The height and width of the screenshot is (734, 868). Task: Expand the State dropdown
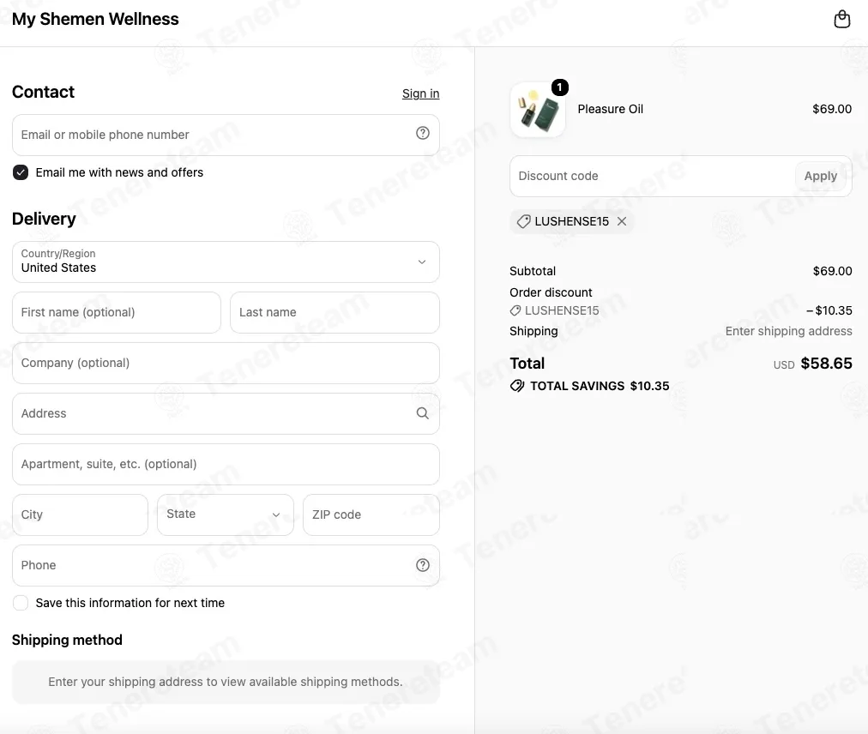[x=226, y=514]
